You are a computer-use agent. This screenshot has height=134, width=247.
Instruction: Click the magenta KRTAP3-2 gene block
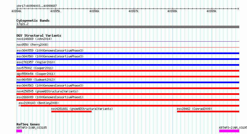(x=229, y=131)
